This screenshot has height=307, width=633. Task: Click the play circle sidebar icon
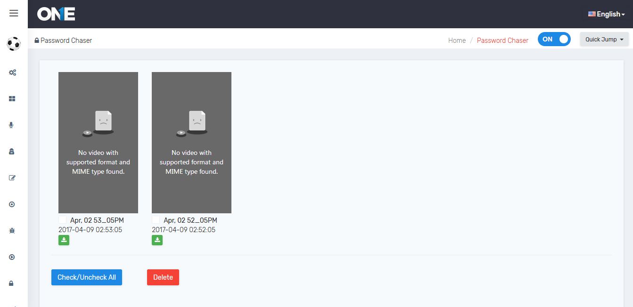[12, 257]
